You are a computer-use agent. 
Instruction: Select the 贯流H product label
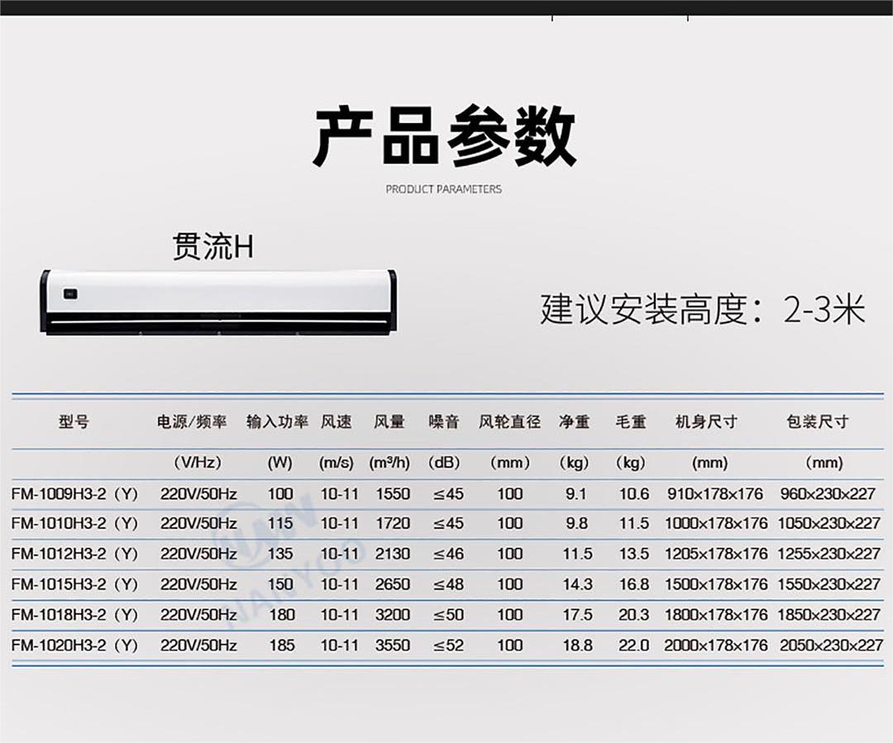(x=213, y=246)
